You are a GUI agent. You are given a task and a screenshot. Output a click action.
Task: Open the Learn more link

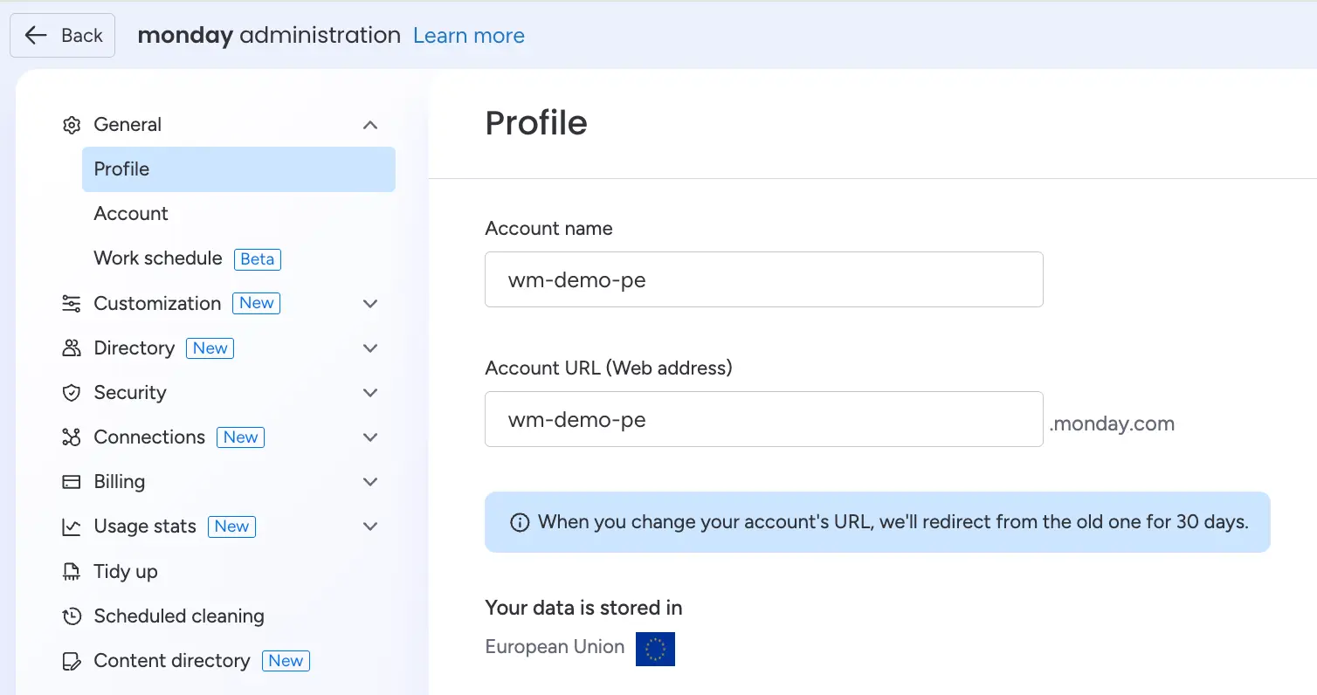469,36
